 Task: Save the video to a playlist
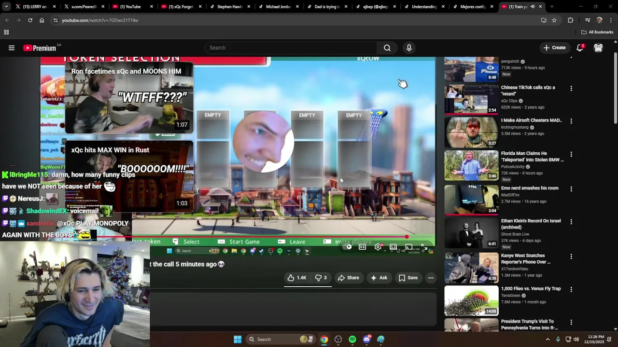pyautogui.click(x=408, y=278)
